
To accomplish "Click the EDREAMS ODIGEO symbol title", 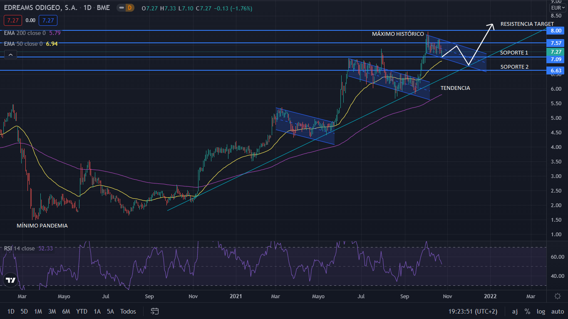I will pos(40,8).
